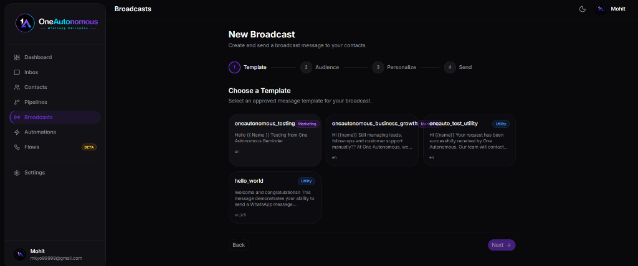The height and width of the screenshot is (266, 638).
Task: Toggle dark mode with moon icon
Action: click(583, 9)
